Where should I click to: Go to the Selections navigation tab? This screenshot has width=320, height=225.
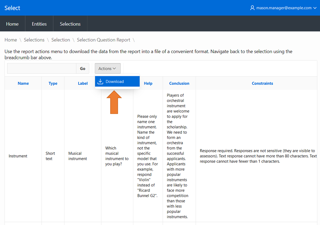pos(70,24)
